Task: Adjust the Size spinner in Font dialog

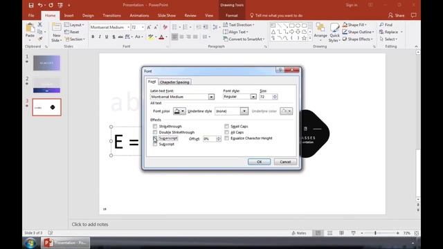Action: click(275, 97)
